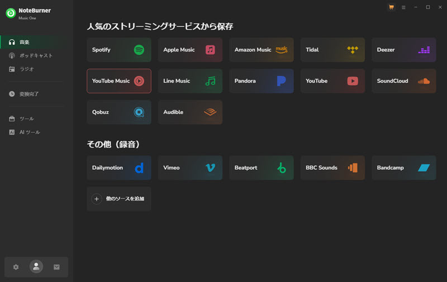Select the Dailymotion label text

pos(107,168)
